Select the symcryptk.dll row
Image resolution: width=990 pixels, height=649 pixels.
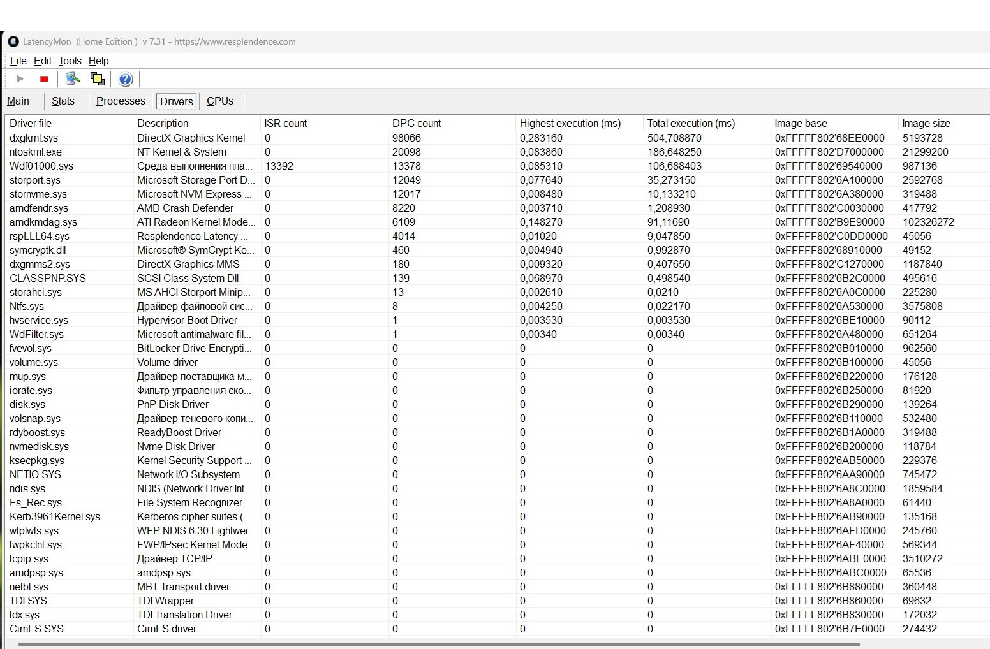[x=498, y=250]
